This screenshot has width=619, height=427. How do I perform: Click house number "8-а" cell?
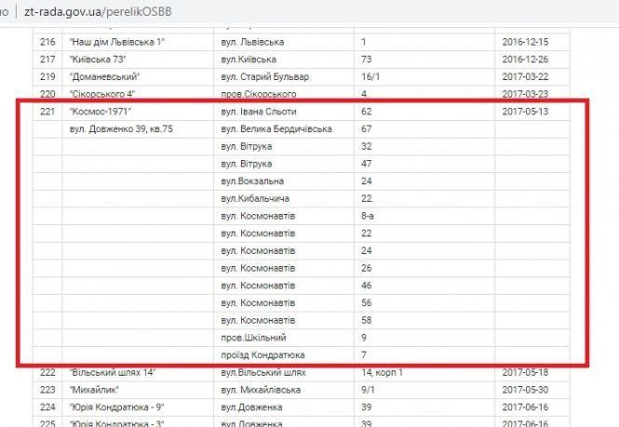click(x=367, y=216)
